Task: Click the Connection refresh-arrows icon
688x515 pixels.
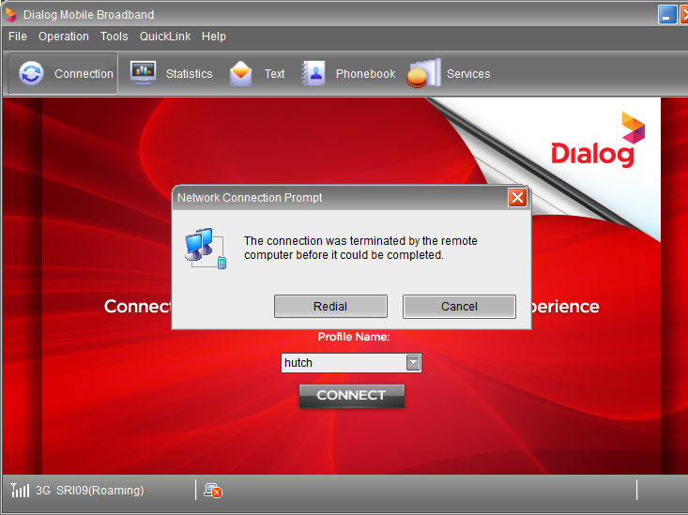Action: pyautogui.click(x=31, y=73)
